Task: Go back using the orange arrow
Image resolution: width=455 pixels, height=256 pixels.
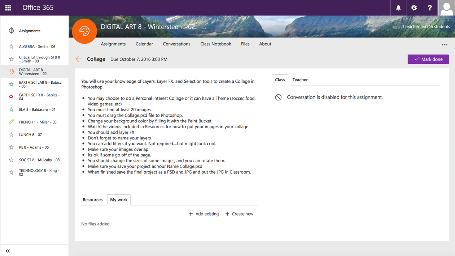Action: [78, 59]
